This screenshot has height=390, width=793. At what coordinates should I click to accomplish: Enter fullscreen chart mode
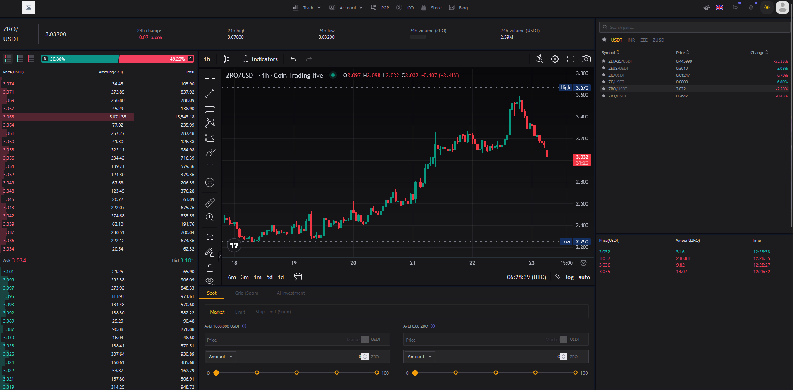pyautogui.click(x=570, y=59)
